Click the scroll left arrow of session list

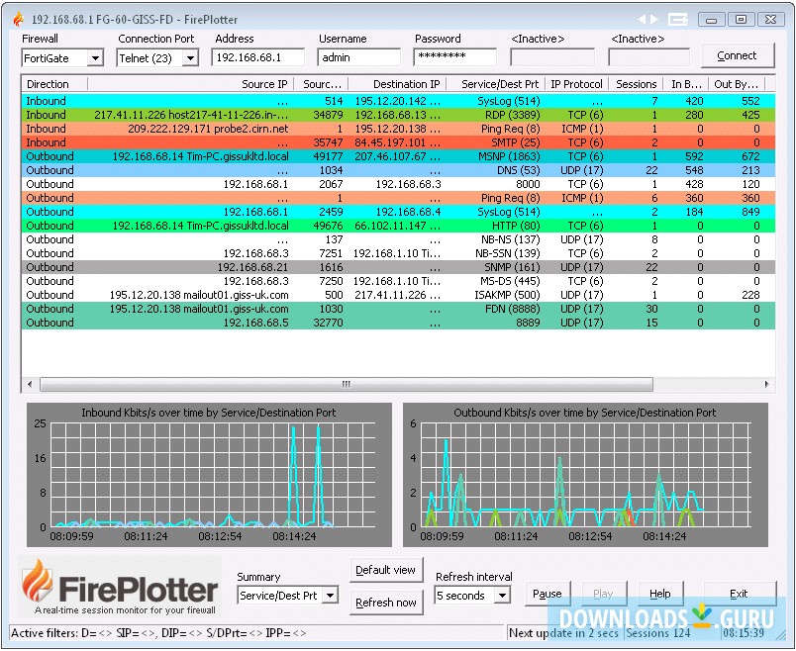[30, 384]
